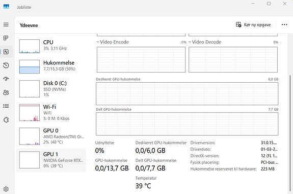Image resolution: width=293 pixels, height=194 pixels.
Task: Click the 223 MB hardware reserved value
Action: coord(268,169)
